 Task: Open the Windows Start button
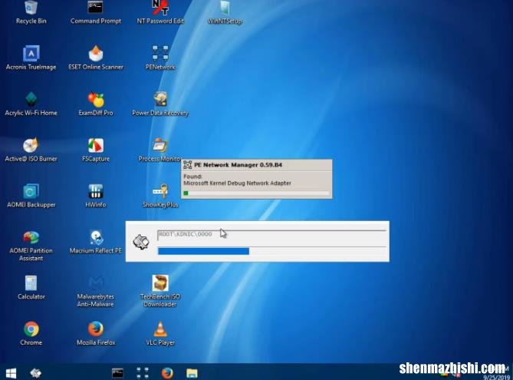click(11, 373)
